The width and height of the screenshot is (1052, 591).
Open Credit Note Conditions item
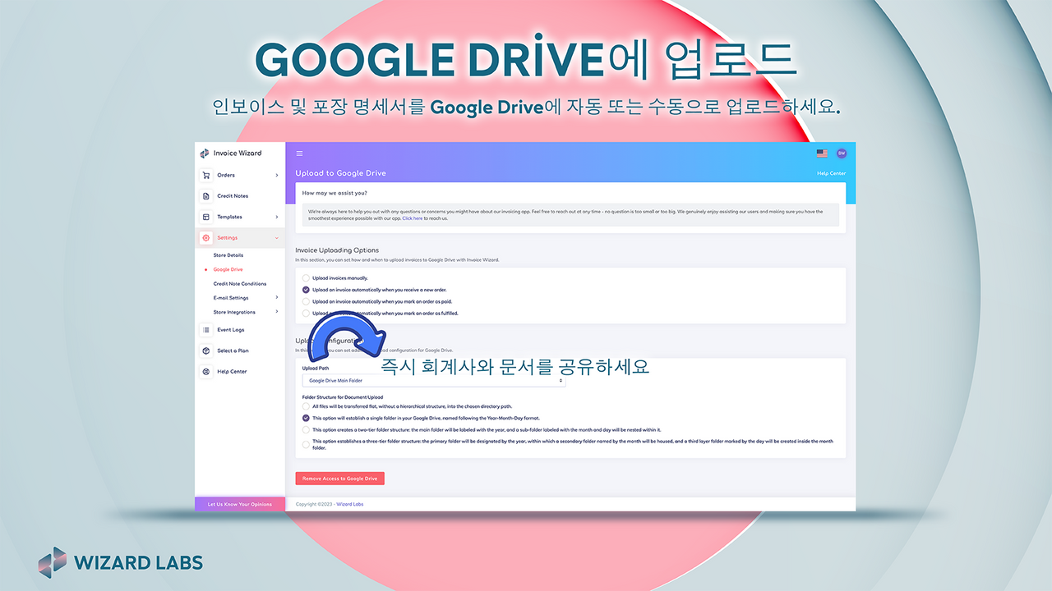click(x=240, y=284)
